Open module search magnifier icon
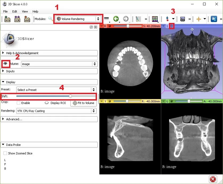This screenshot has width=223, height=184. [x=50, y=19]
